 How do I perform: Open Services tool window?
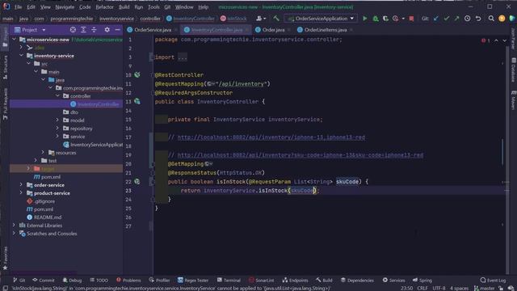[x=393, y=280]
